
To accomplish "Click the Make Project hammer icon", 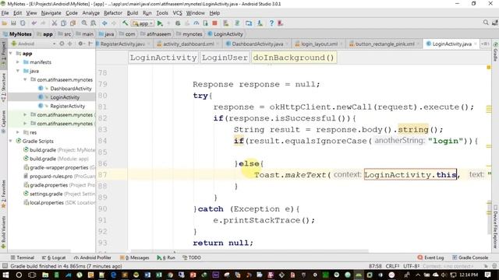I will pyautogui.click(x=125, y=23).
